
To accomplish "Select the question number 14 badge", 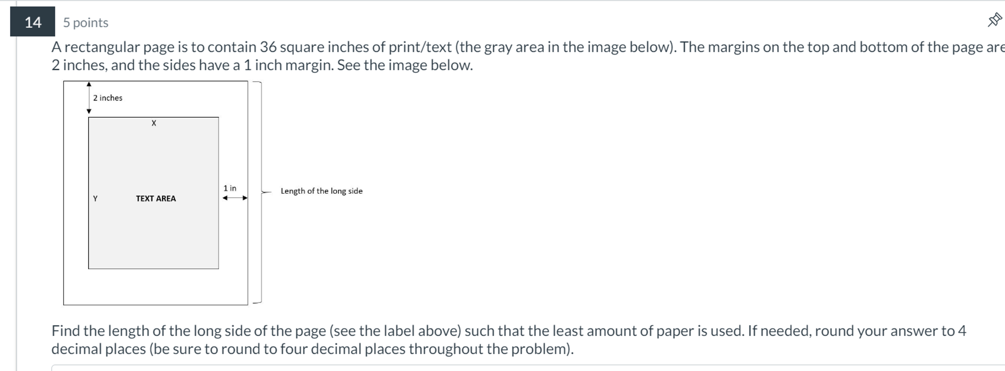I will pos(32,22).
